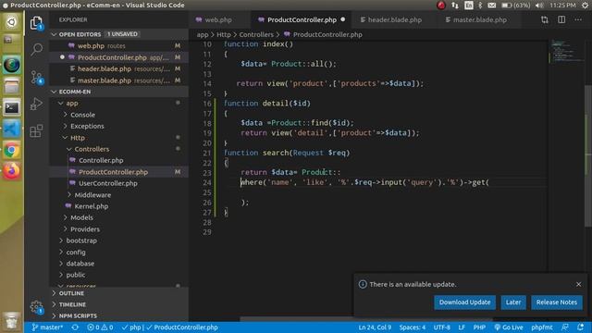Expand the Providers folder
The height and width of the screenshot is (333, 592).
(119, 229)
